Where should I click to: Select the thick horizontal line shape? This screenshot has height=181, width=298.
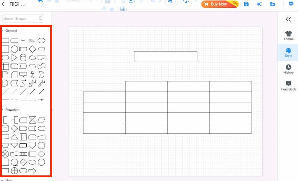pyautogui.click(x=5, y=100)
